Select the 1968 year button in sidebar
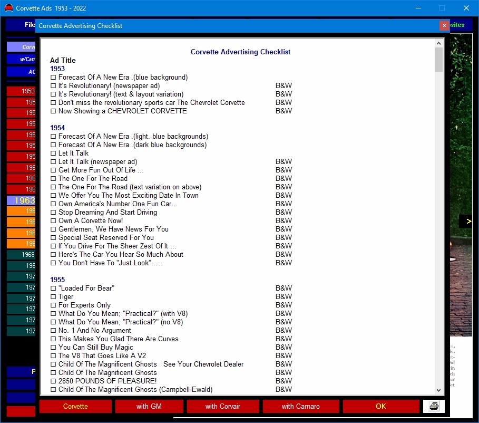Viewport: 479px width, 423px height. tap(21, 254)
